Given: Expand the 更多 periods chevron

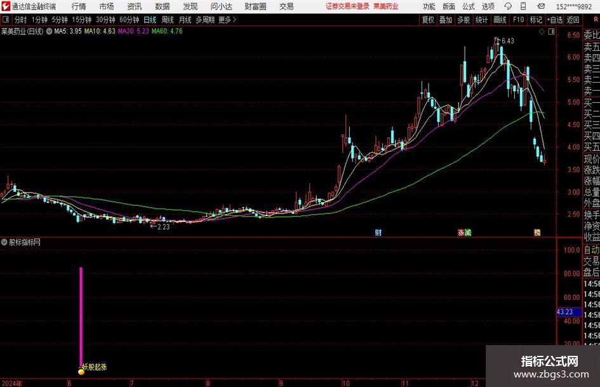Looking at the screenshot, I should click(x=227, y=20).
